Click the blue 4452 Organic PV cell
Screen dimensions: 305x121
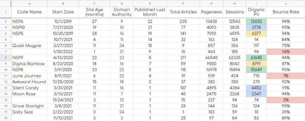pyautogui.click(x=256, y=88)
